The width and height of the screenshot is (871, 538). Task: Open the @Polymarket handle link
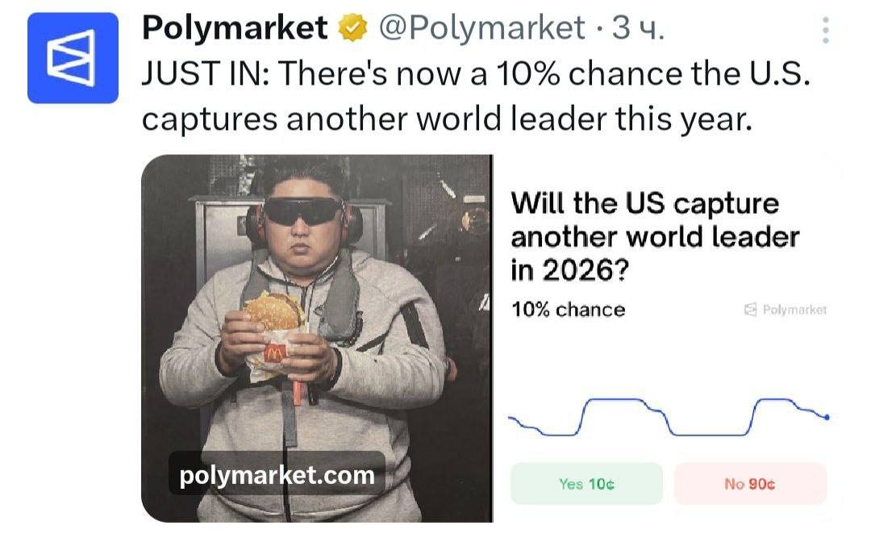click(x=481, y=29)
